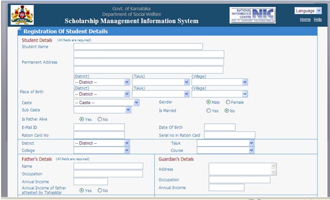Screen dimensions: 330x200
Task: Open the Place of Birth Taluk dropdown
Action: pos(161,94)
